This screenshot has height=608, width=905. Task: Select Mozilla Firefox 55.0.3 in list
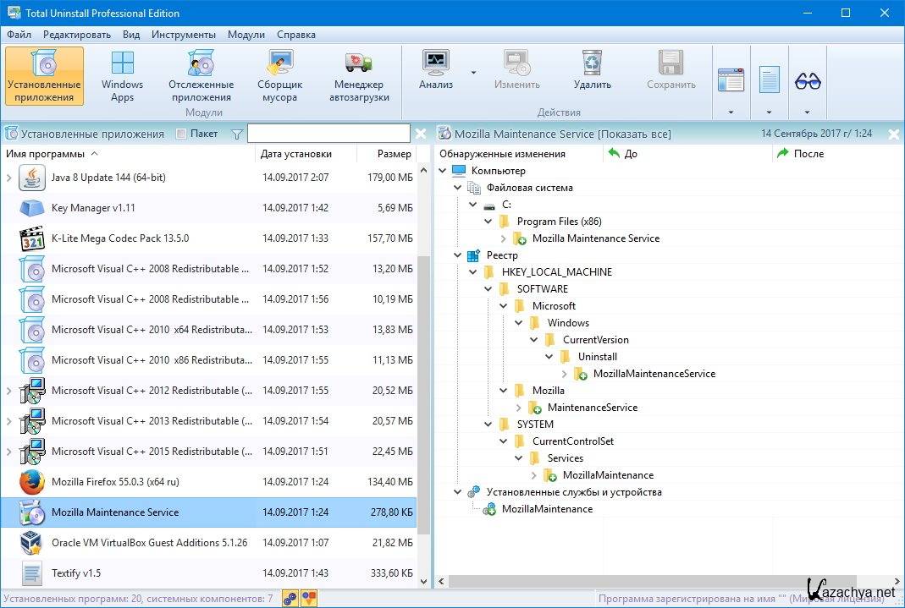(115, 482)
